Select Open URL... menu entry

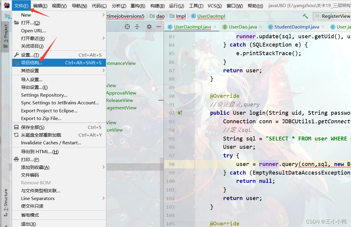click(59, 31)
